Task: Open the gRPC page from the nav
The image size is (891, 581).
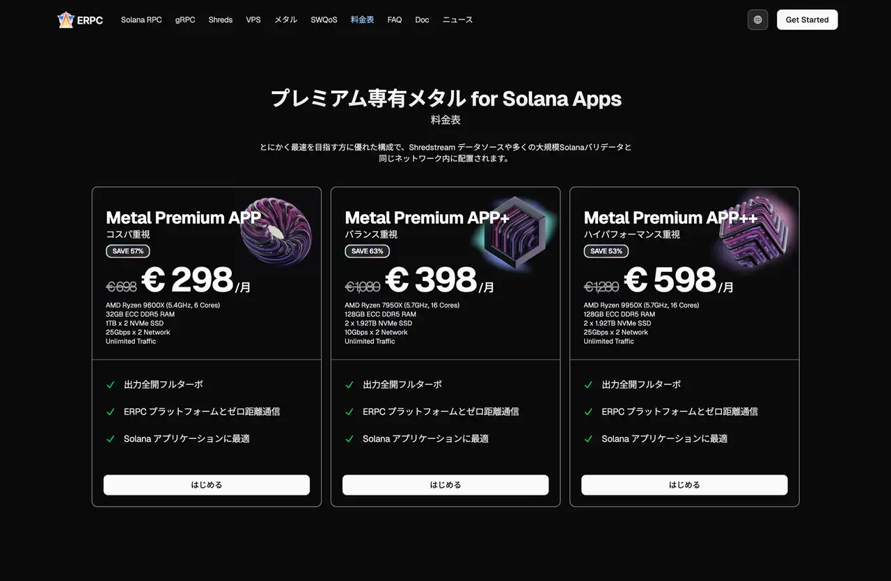Action: [x=184, y=19]
